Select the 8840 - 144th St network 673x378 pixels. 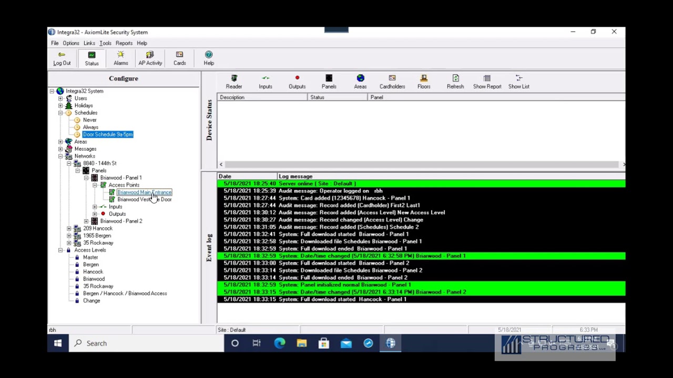click(x=99, y=163)
